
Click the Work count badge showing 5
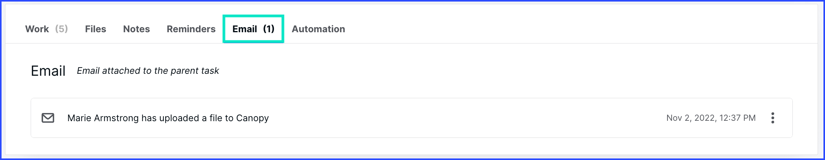[x=61, y=29]
